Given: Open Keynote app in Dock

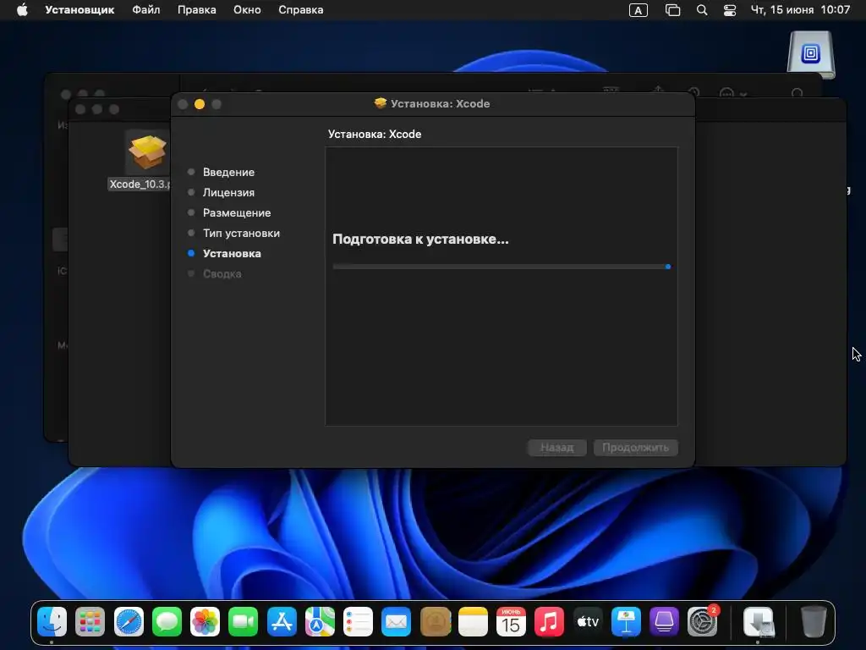Looking at the screenshot, I should [x=626, y=622].
